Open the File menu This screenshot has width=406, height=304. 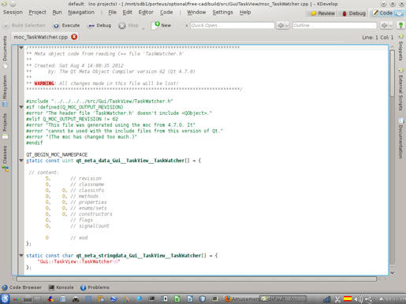click(x=112, y=13)
